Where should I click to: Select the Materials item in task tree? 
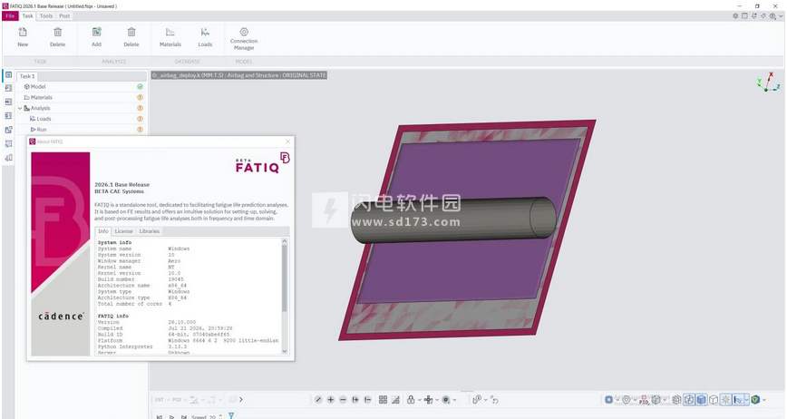pos(41,97)
